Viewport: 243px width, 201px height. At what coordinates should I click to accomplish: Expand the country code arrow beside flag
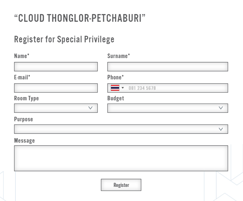[123, 88]
